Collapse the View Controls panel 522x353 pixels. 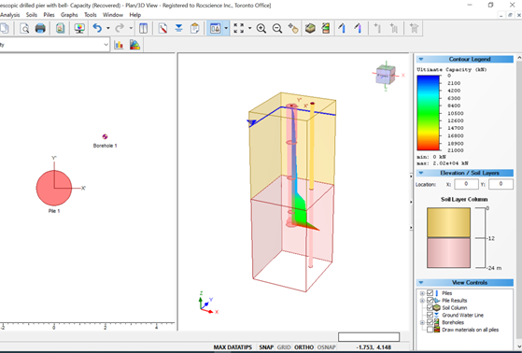click(x=421, y=283)
